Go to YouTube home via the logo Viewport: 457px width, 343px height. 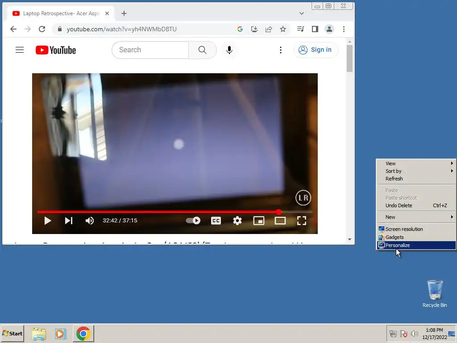(x=56, y=50)
